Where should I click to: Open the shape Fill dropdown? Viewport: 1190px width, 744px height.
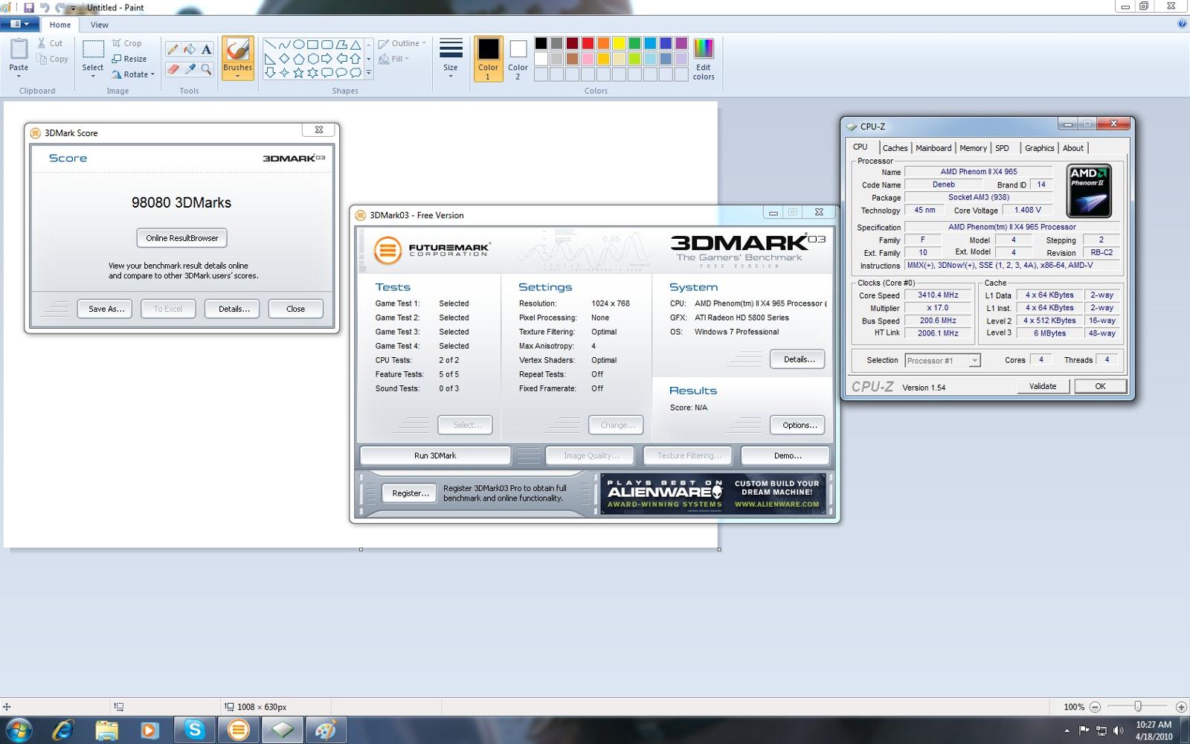coord(394,59)
